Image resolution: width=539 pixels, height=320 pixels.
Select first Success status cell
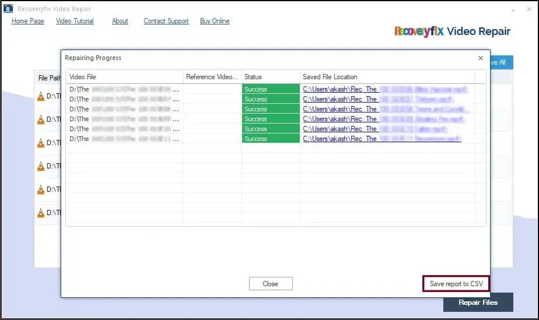point(271,89)
